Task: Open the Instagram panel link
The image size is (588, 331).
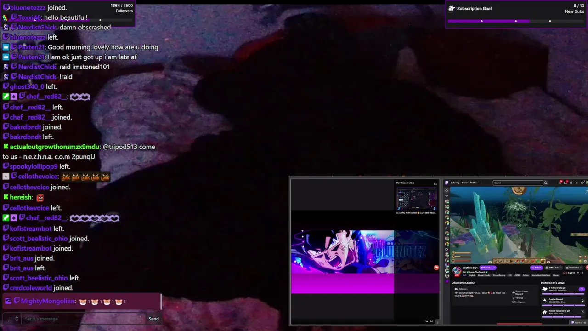Action: tap(519, 302)
